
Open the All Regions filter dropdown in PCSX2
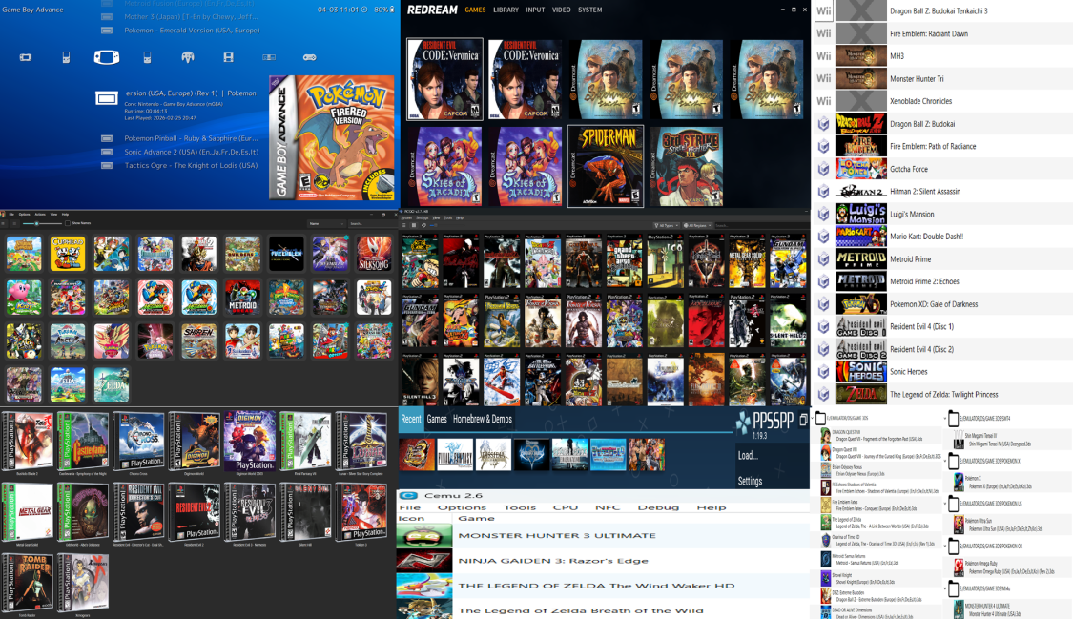(x=697, y=225)
